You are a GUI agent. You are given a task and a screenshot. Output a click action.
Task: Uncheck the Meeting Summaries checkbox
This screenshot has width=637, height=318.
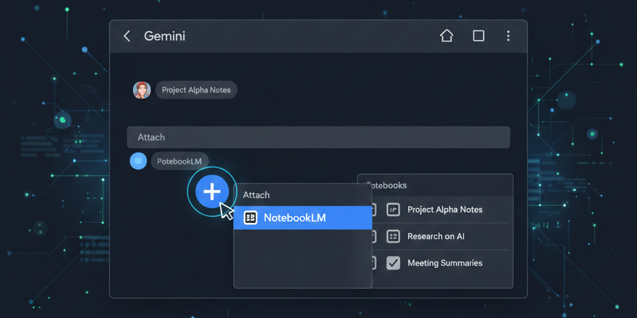click(393, 263)
